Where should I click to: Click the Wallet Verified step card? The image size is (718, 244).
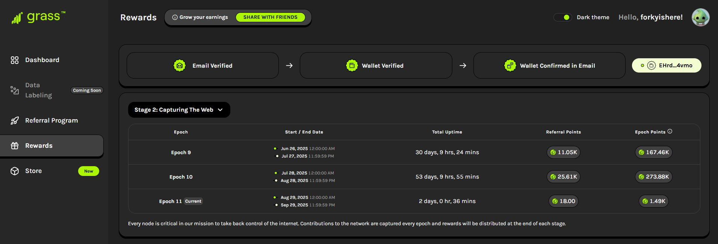point(376,65)
